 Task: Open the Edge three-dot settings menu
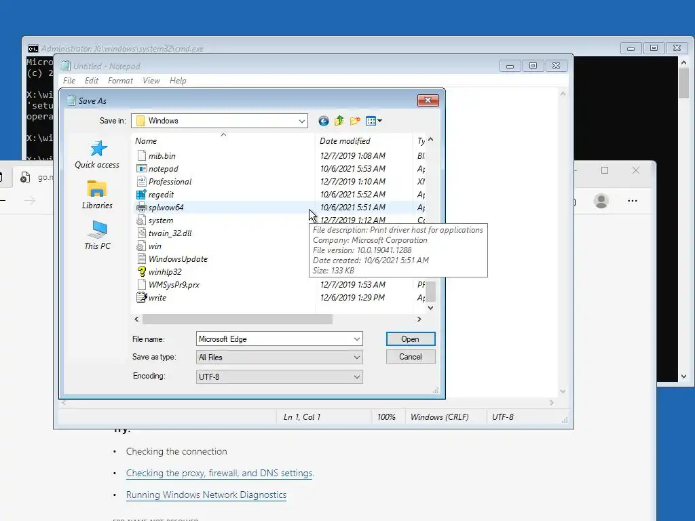point(633,201)
